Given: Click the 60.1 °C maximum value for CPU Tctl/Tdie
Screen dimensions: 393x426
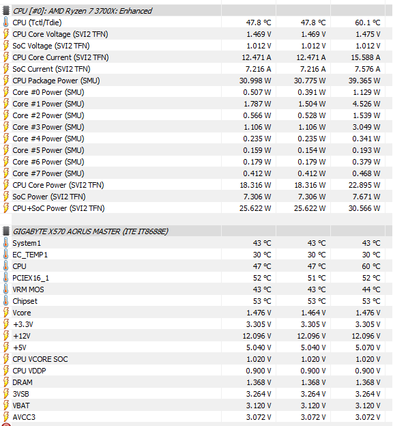Looking at the screenshot, I should 368,23.
